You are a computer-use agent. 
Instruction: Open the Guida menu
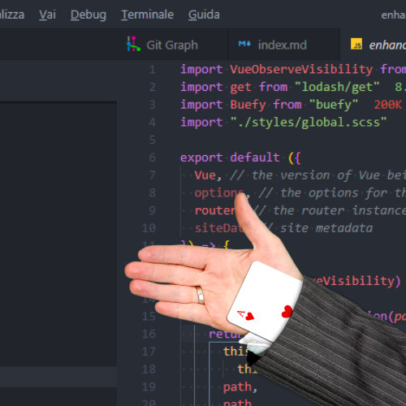pos(204,15)
